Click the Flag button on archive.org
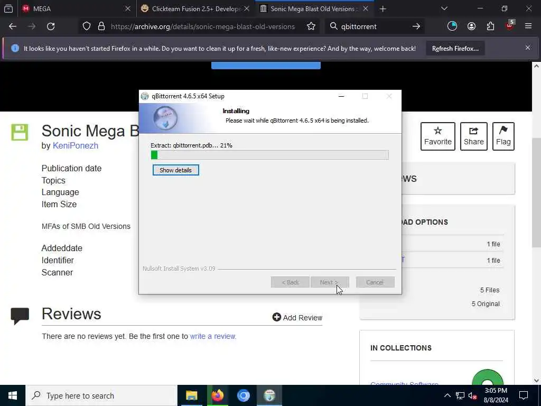 point(503,136)
